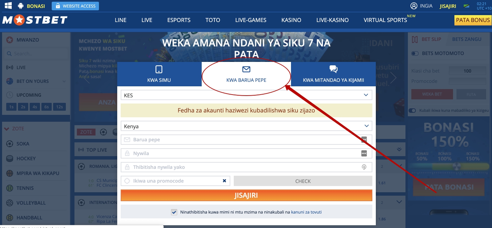Viewport: 492px width, 228px height.
Task: Click the Nywila password input field
Action: pyautogui.click(x=246, y=153)
